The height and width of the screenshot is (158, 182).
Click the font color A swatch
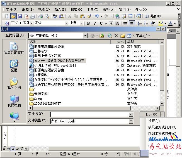(170, 23)
